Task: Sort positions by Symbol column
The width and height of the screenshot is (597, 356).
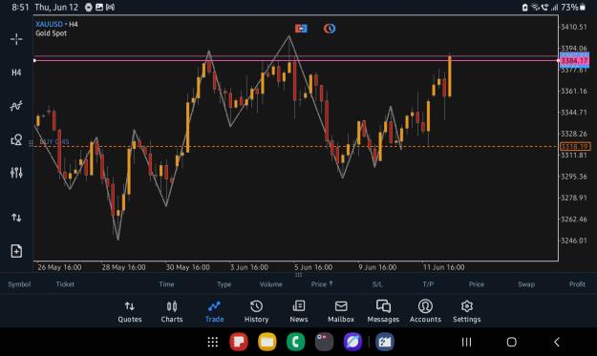Action: (19, 284)
